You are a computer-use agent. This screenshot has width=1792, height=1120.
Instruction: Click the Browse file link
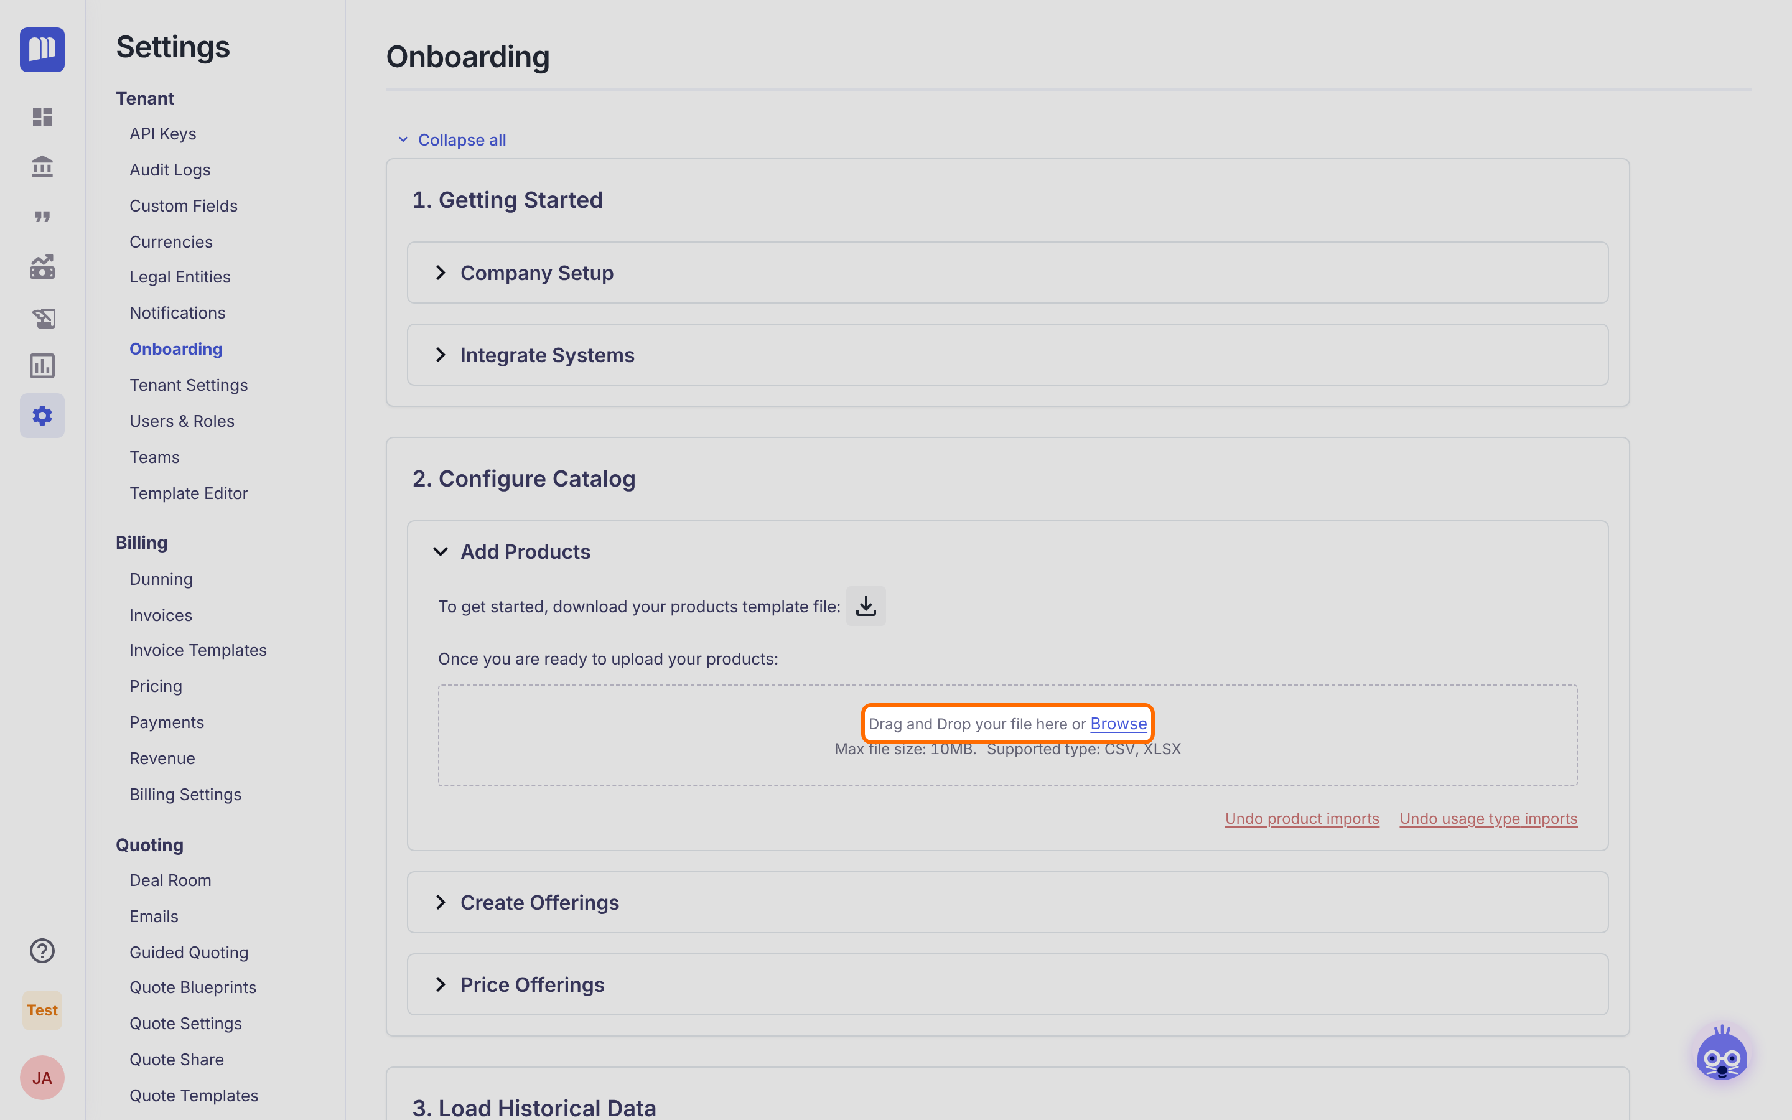pos(1118,724)
